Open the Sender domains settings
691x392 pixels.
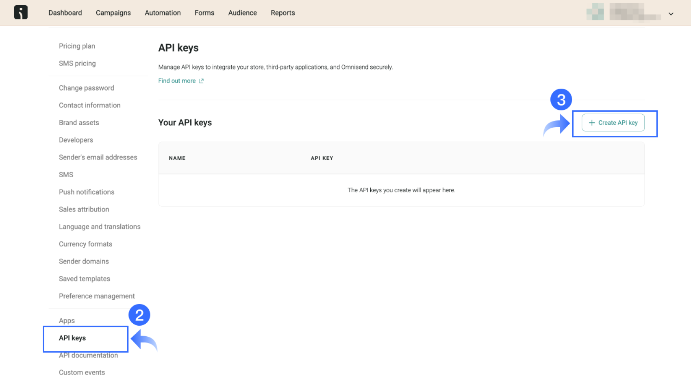pyautogui.click(x=83, y=261)
